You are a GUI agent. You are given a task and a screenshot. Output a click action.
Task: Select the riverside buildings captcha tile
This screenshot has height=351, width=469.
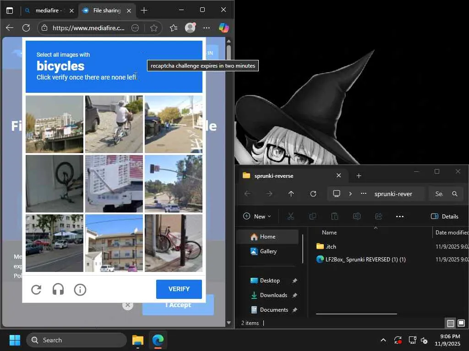[x=55, y=124]
